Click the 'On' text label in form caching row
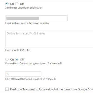93x93 pixels. (x=12, y=59)
